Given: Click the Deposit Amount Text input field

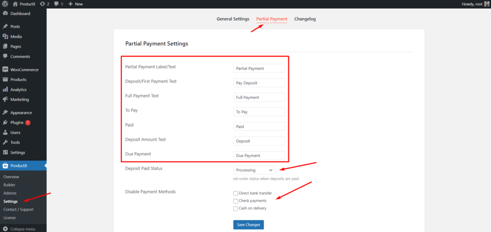Looking at the screenshot, I should pyautogui.click(x=259, y=141).
